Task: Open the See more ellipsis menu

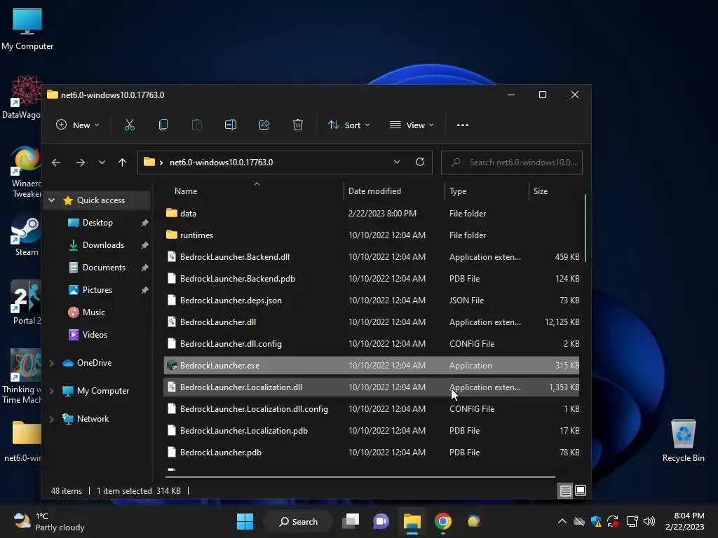Action: click(463, 125)
